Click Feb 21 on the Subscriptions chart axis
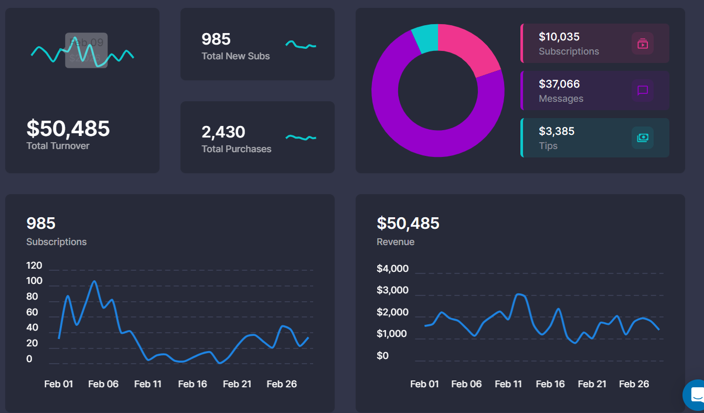The width and height of the screenshot is (704, 413). coord(237,384)
